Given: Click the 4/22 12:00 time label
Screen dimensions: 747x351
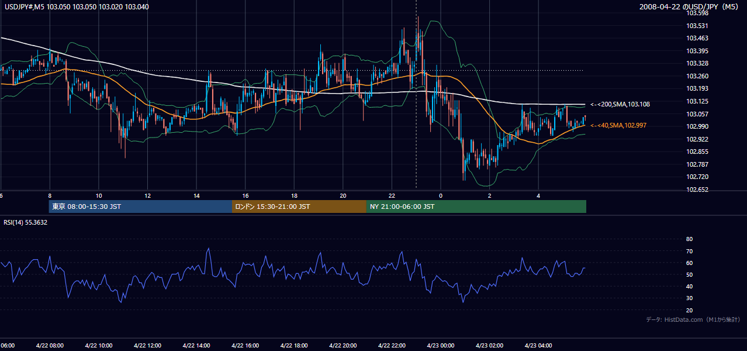Looking at the screenshot, I should 147,346.
